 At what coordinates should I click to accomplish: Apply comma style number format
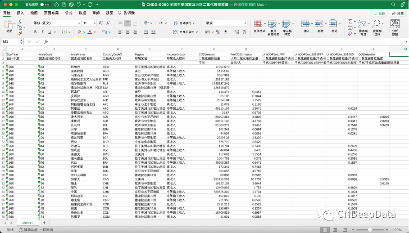point(225,32)
